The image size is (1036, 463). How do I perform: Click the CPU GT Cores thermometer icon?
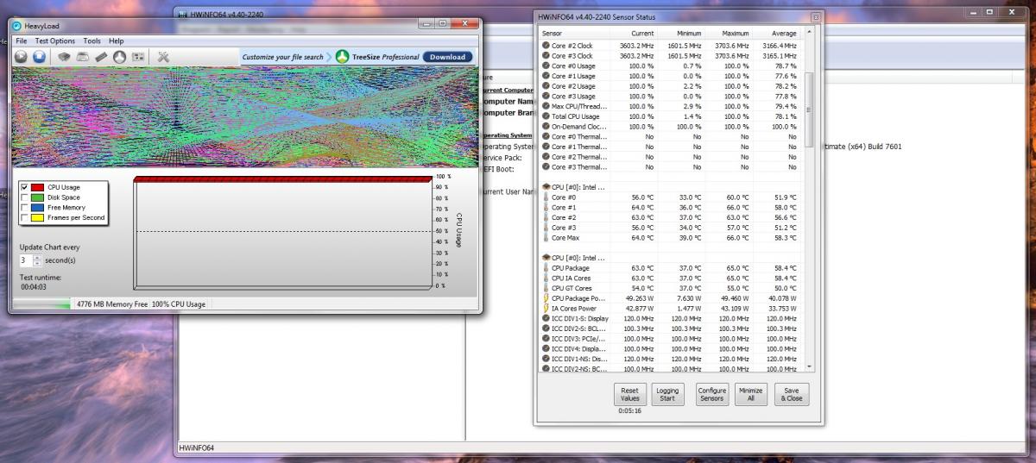546,288
